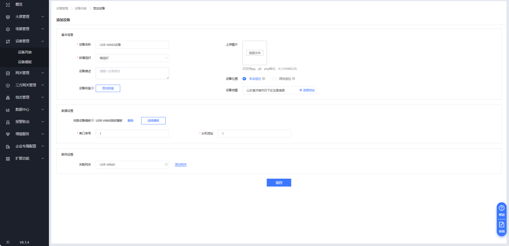Click the blue 保存 button
509x246 pixels.
[279, 183]
